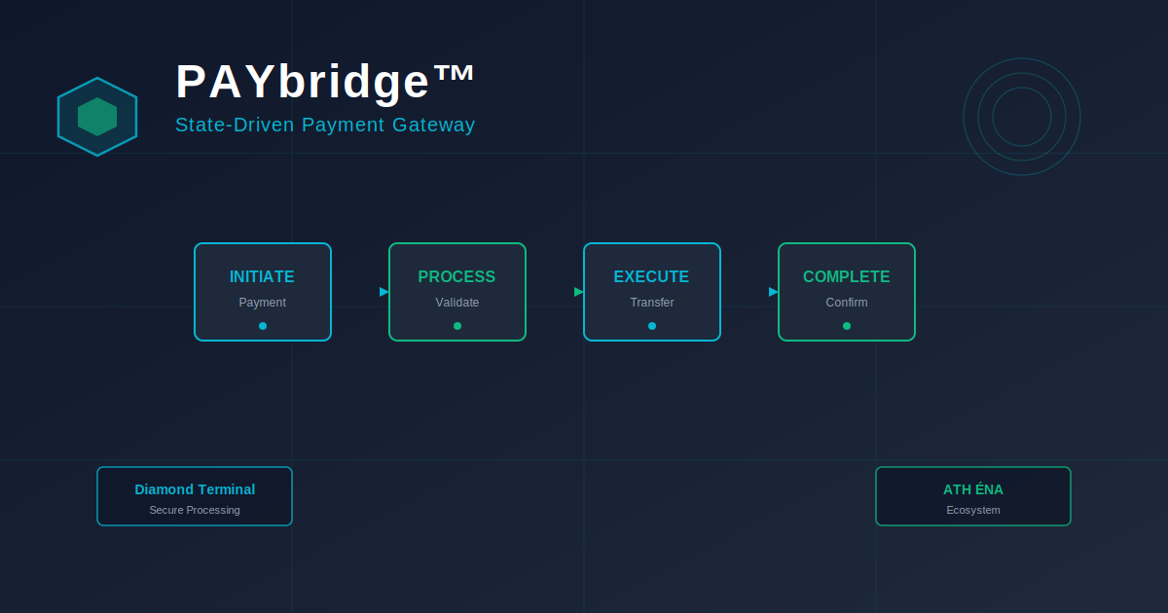The height and width of the screenshot is (613, 1168).
Task: Click the concentric circles emblem
Action: coord(1022,117)
